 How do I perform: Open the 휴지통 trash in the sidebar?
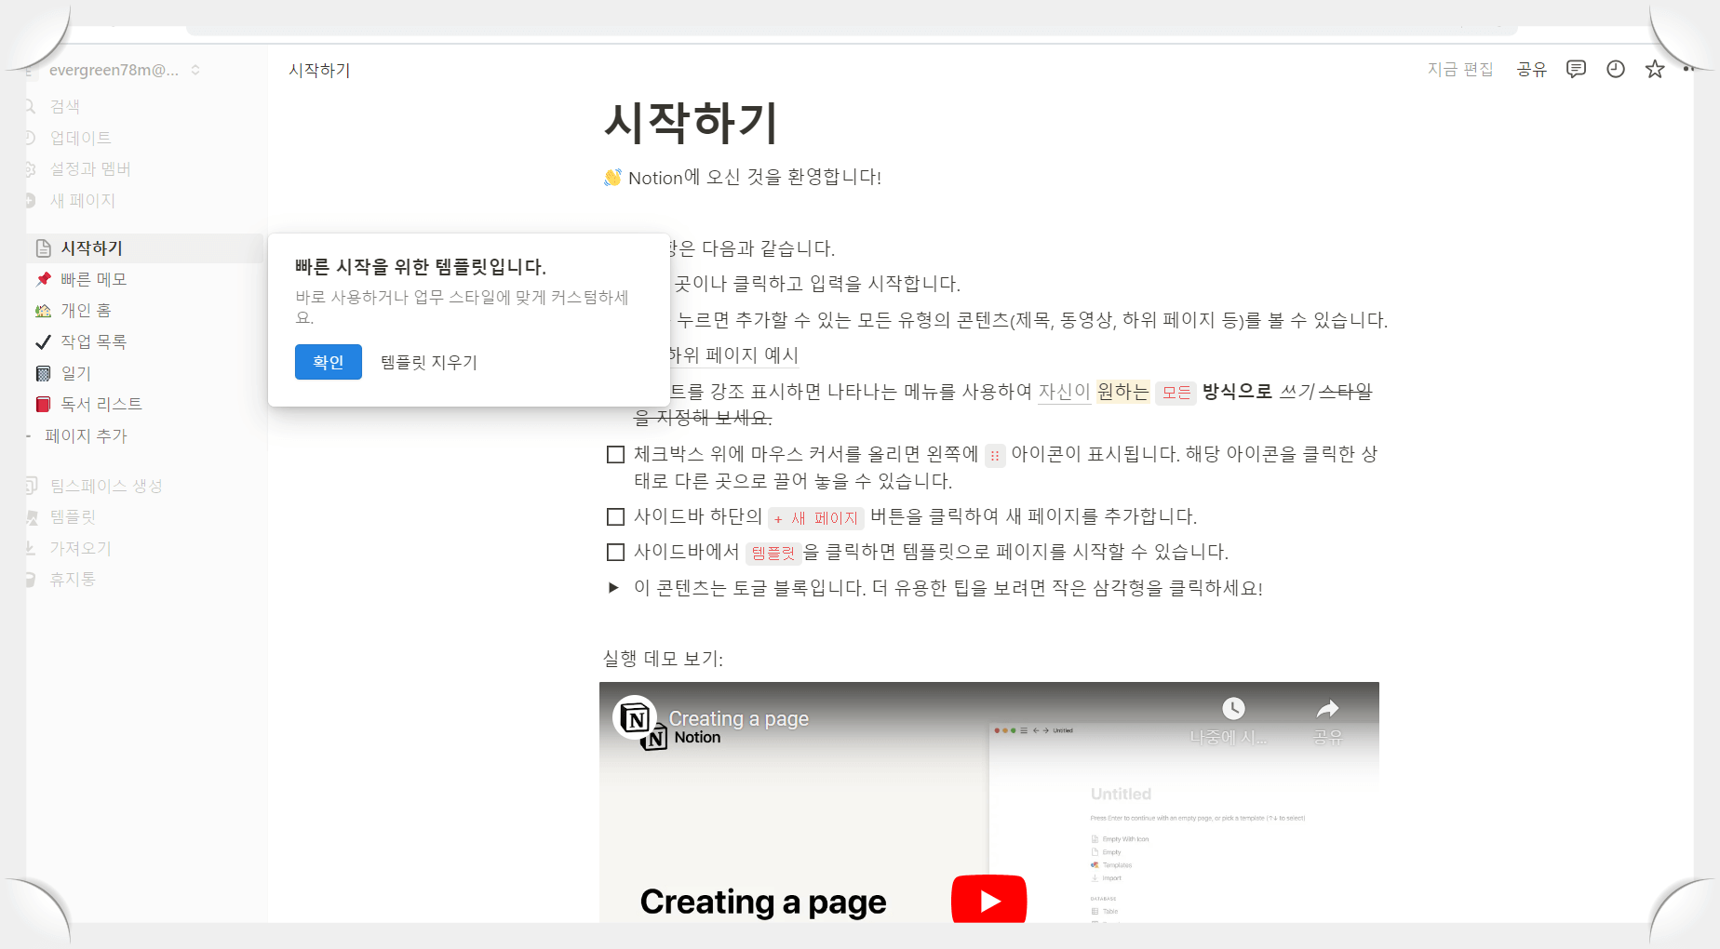pos(72,578)
